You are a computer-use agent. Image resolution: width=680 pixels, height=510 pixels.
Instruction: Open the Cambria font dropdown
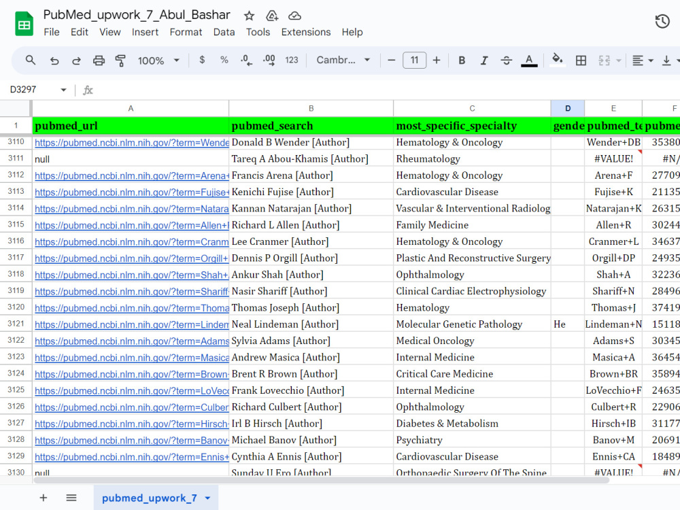click(343, 60)
